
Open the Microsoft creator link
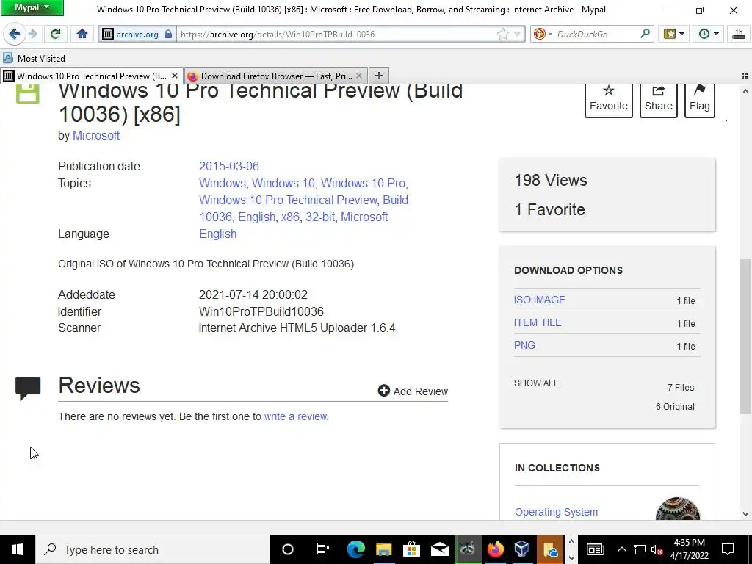coord(96,136)
